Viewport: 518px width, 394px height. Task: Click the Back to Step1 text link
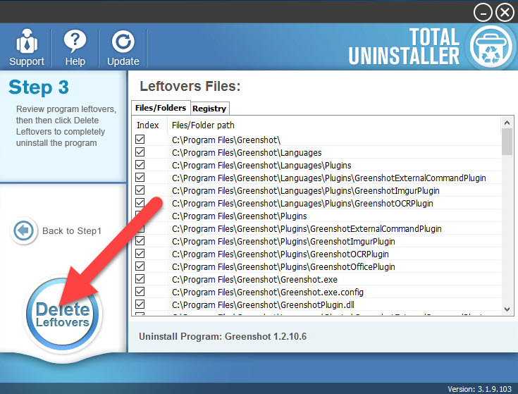tap(72, 231)
